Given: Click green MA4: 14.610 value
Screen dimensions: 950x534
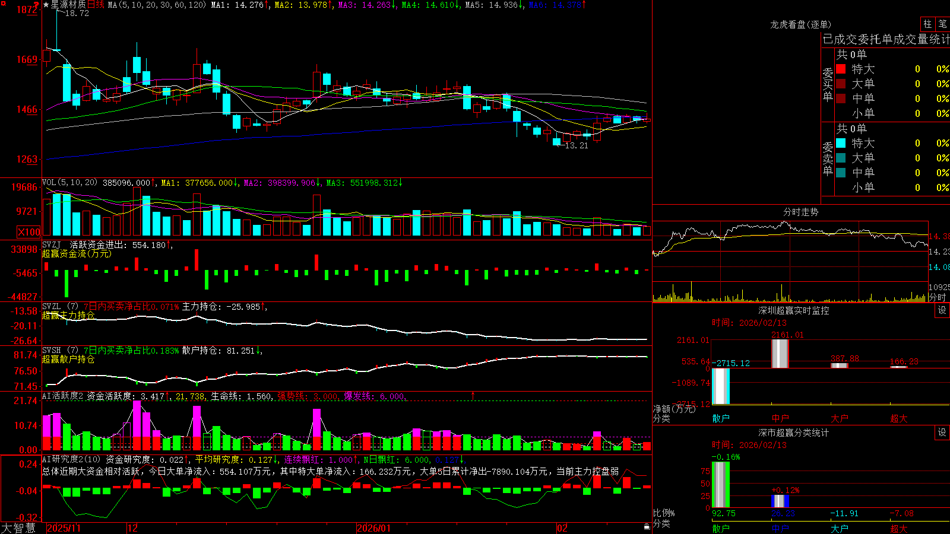Looking at the screenshot, I should tap(429, 5).
